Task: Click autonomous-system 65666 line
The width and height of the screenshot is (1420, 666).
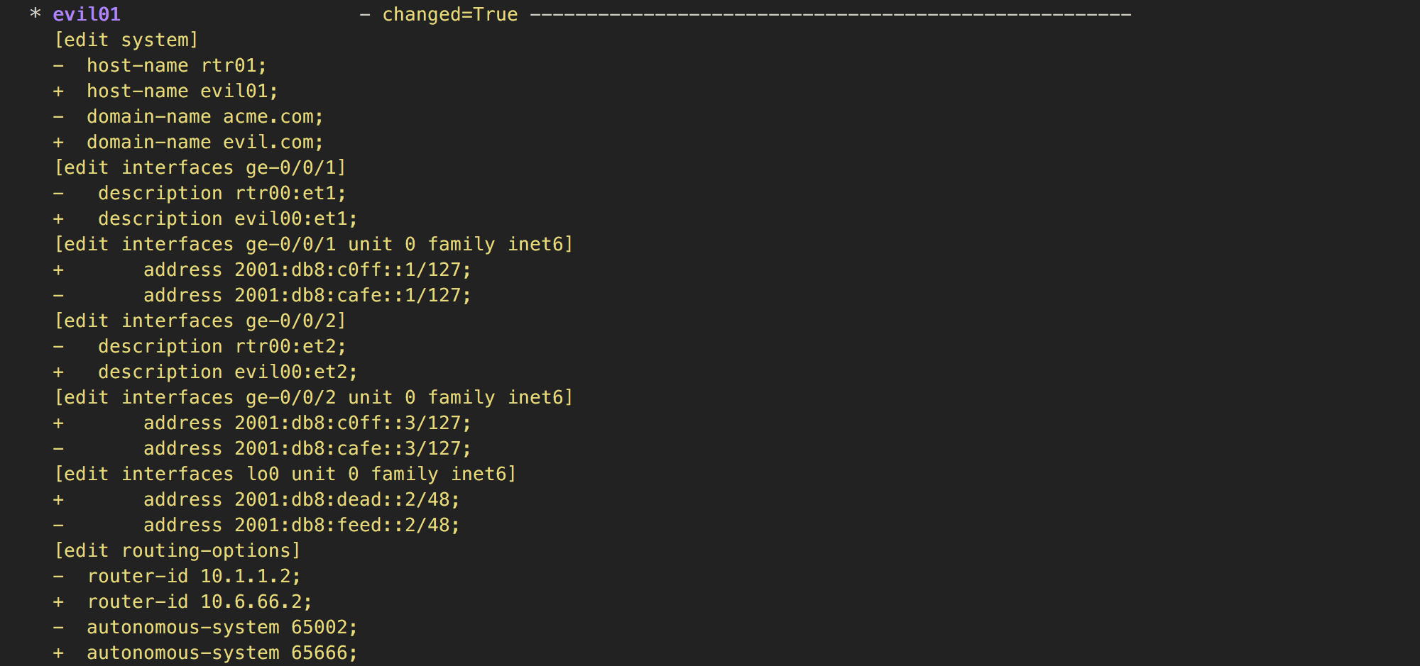Action: 206,653
